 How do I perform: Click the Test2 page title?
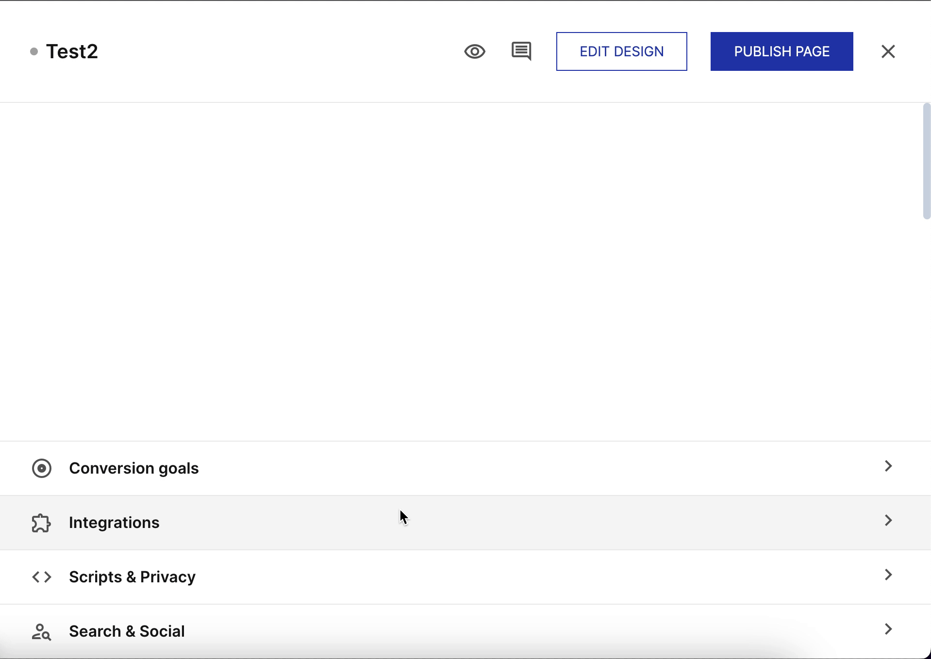(72, 51)
